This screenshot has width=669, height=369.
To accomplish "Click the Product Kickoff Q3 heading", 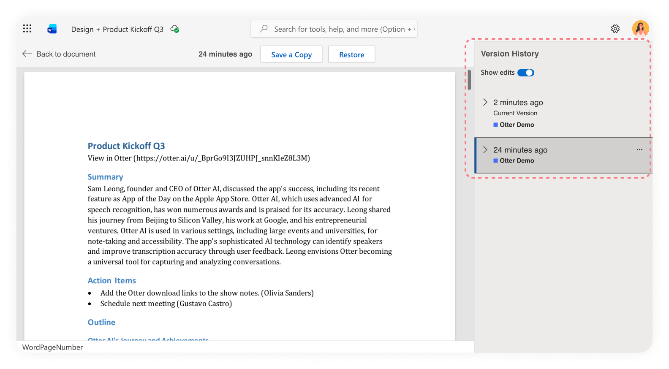I will tap(126, 146).
